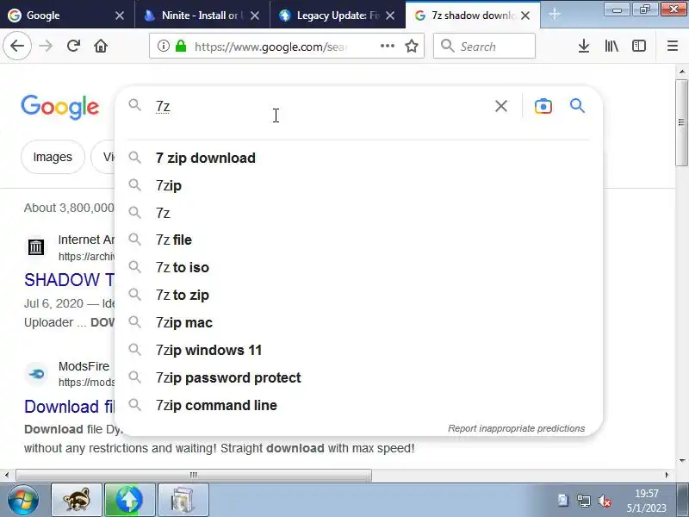Screen dimensions: 689x517
Task: Open the Images filter chip
Action: coord(53,157)
